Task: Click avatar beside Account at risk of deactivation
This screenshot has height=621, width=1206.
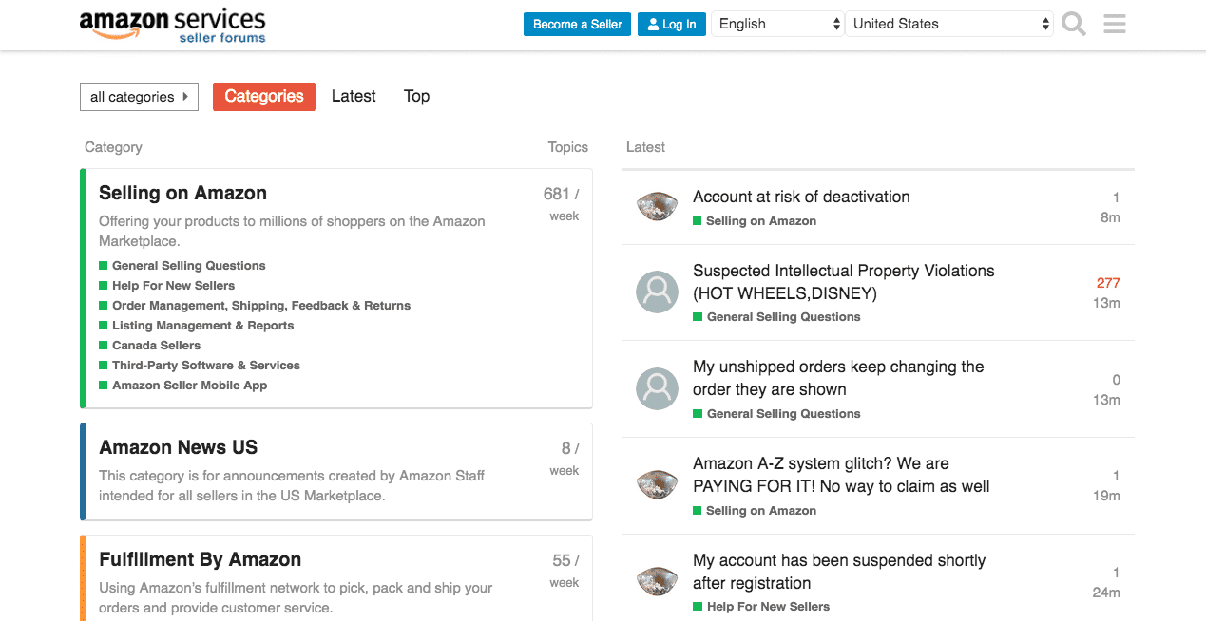Action: point(657,207)
